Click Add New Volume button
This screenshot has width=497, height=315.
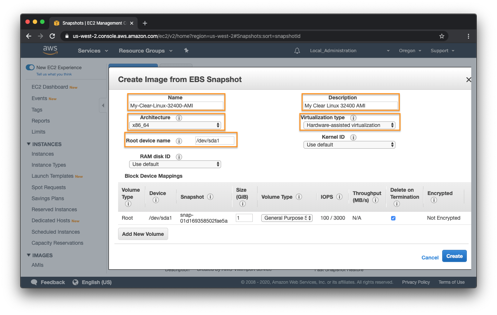pos(143,234)
